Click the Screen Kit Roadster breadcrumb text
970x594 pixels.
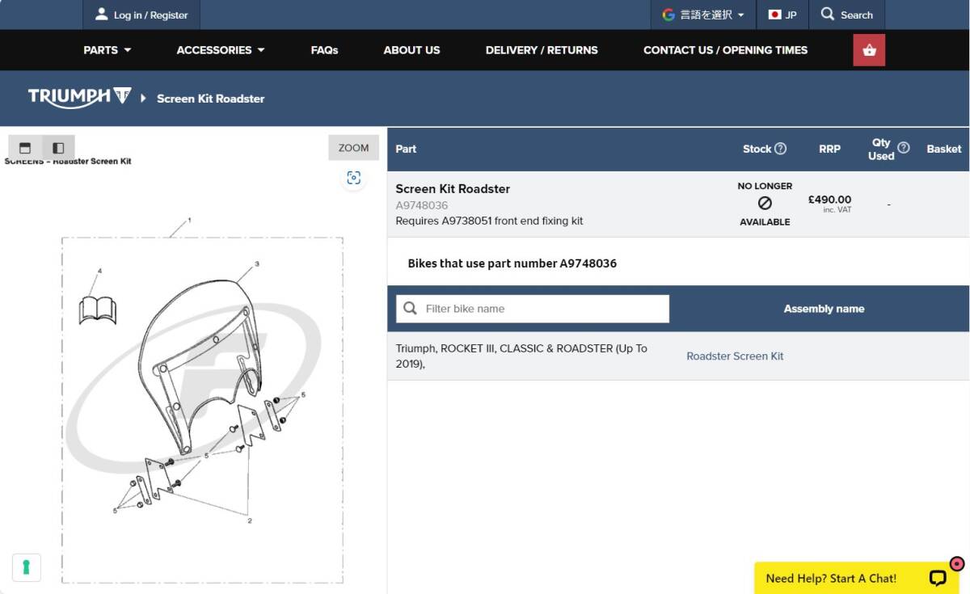(x=211, y=99)
